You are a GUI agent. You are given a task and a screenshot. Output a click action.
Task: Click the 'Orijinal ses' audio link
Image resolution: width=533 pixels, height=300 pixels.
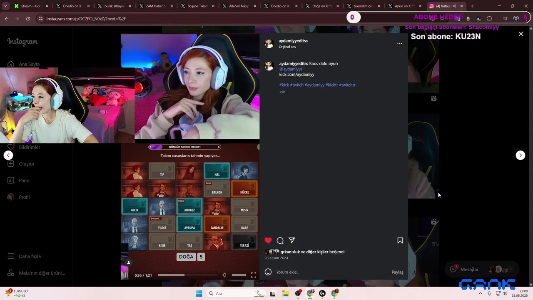click(287, 47)
